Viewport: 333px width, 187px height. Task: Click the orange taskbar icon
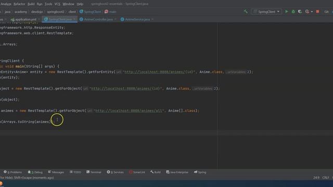(x=1, y=183)
